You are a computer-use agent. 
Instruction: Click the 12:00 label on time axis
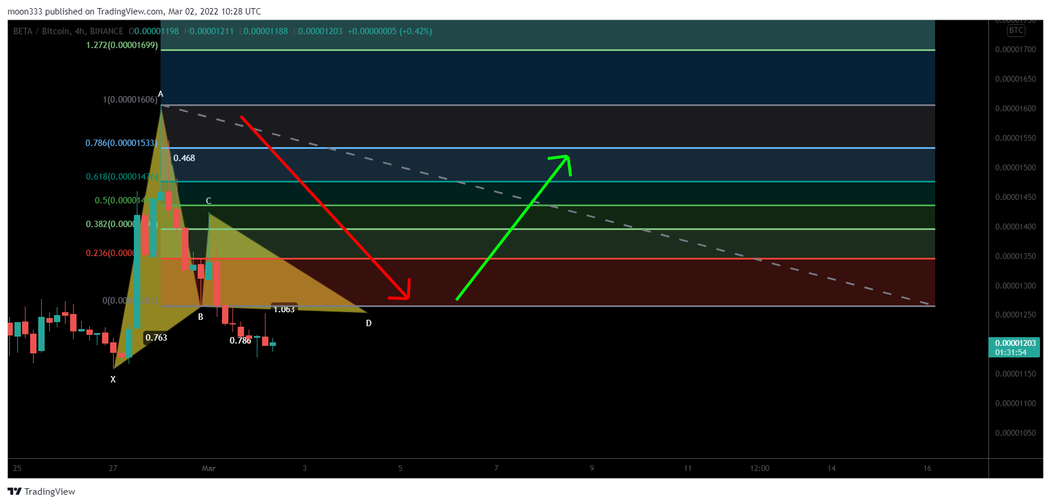[760, 469]
